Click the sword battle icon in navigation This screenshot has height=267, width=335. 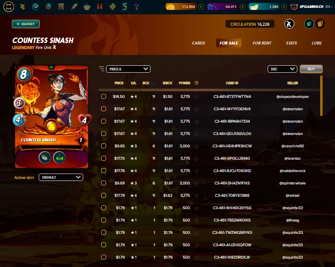[x=74, y=6]
